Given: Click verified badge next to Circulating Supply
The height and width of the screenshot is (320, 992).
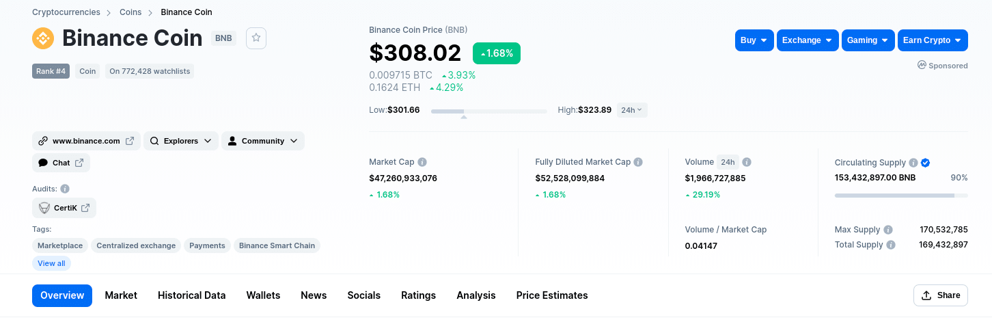Looking at the screenshot, I should coord(925,163).
